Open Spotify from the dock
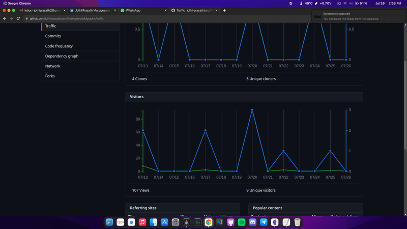Image resolution: width=407 pixels, height=229 pixels. click(242, 222)
